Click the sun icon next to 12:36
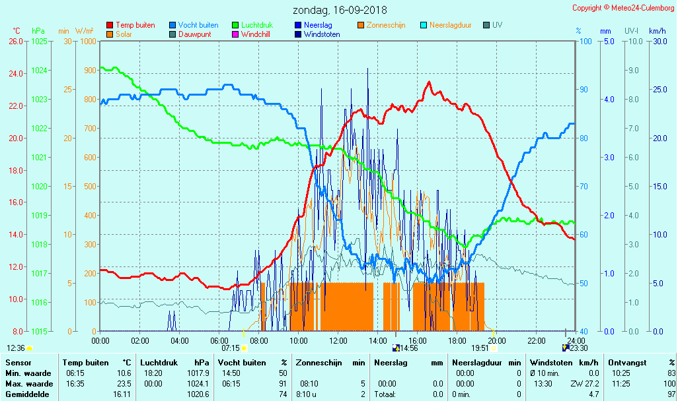The height and width of the screenshot is (401, 678). click(29, 348)
